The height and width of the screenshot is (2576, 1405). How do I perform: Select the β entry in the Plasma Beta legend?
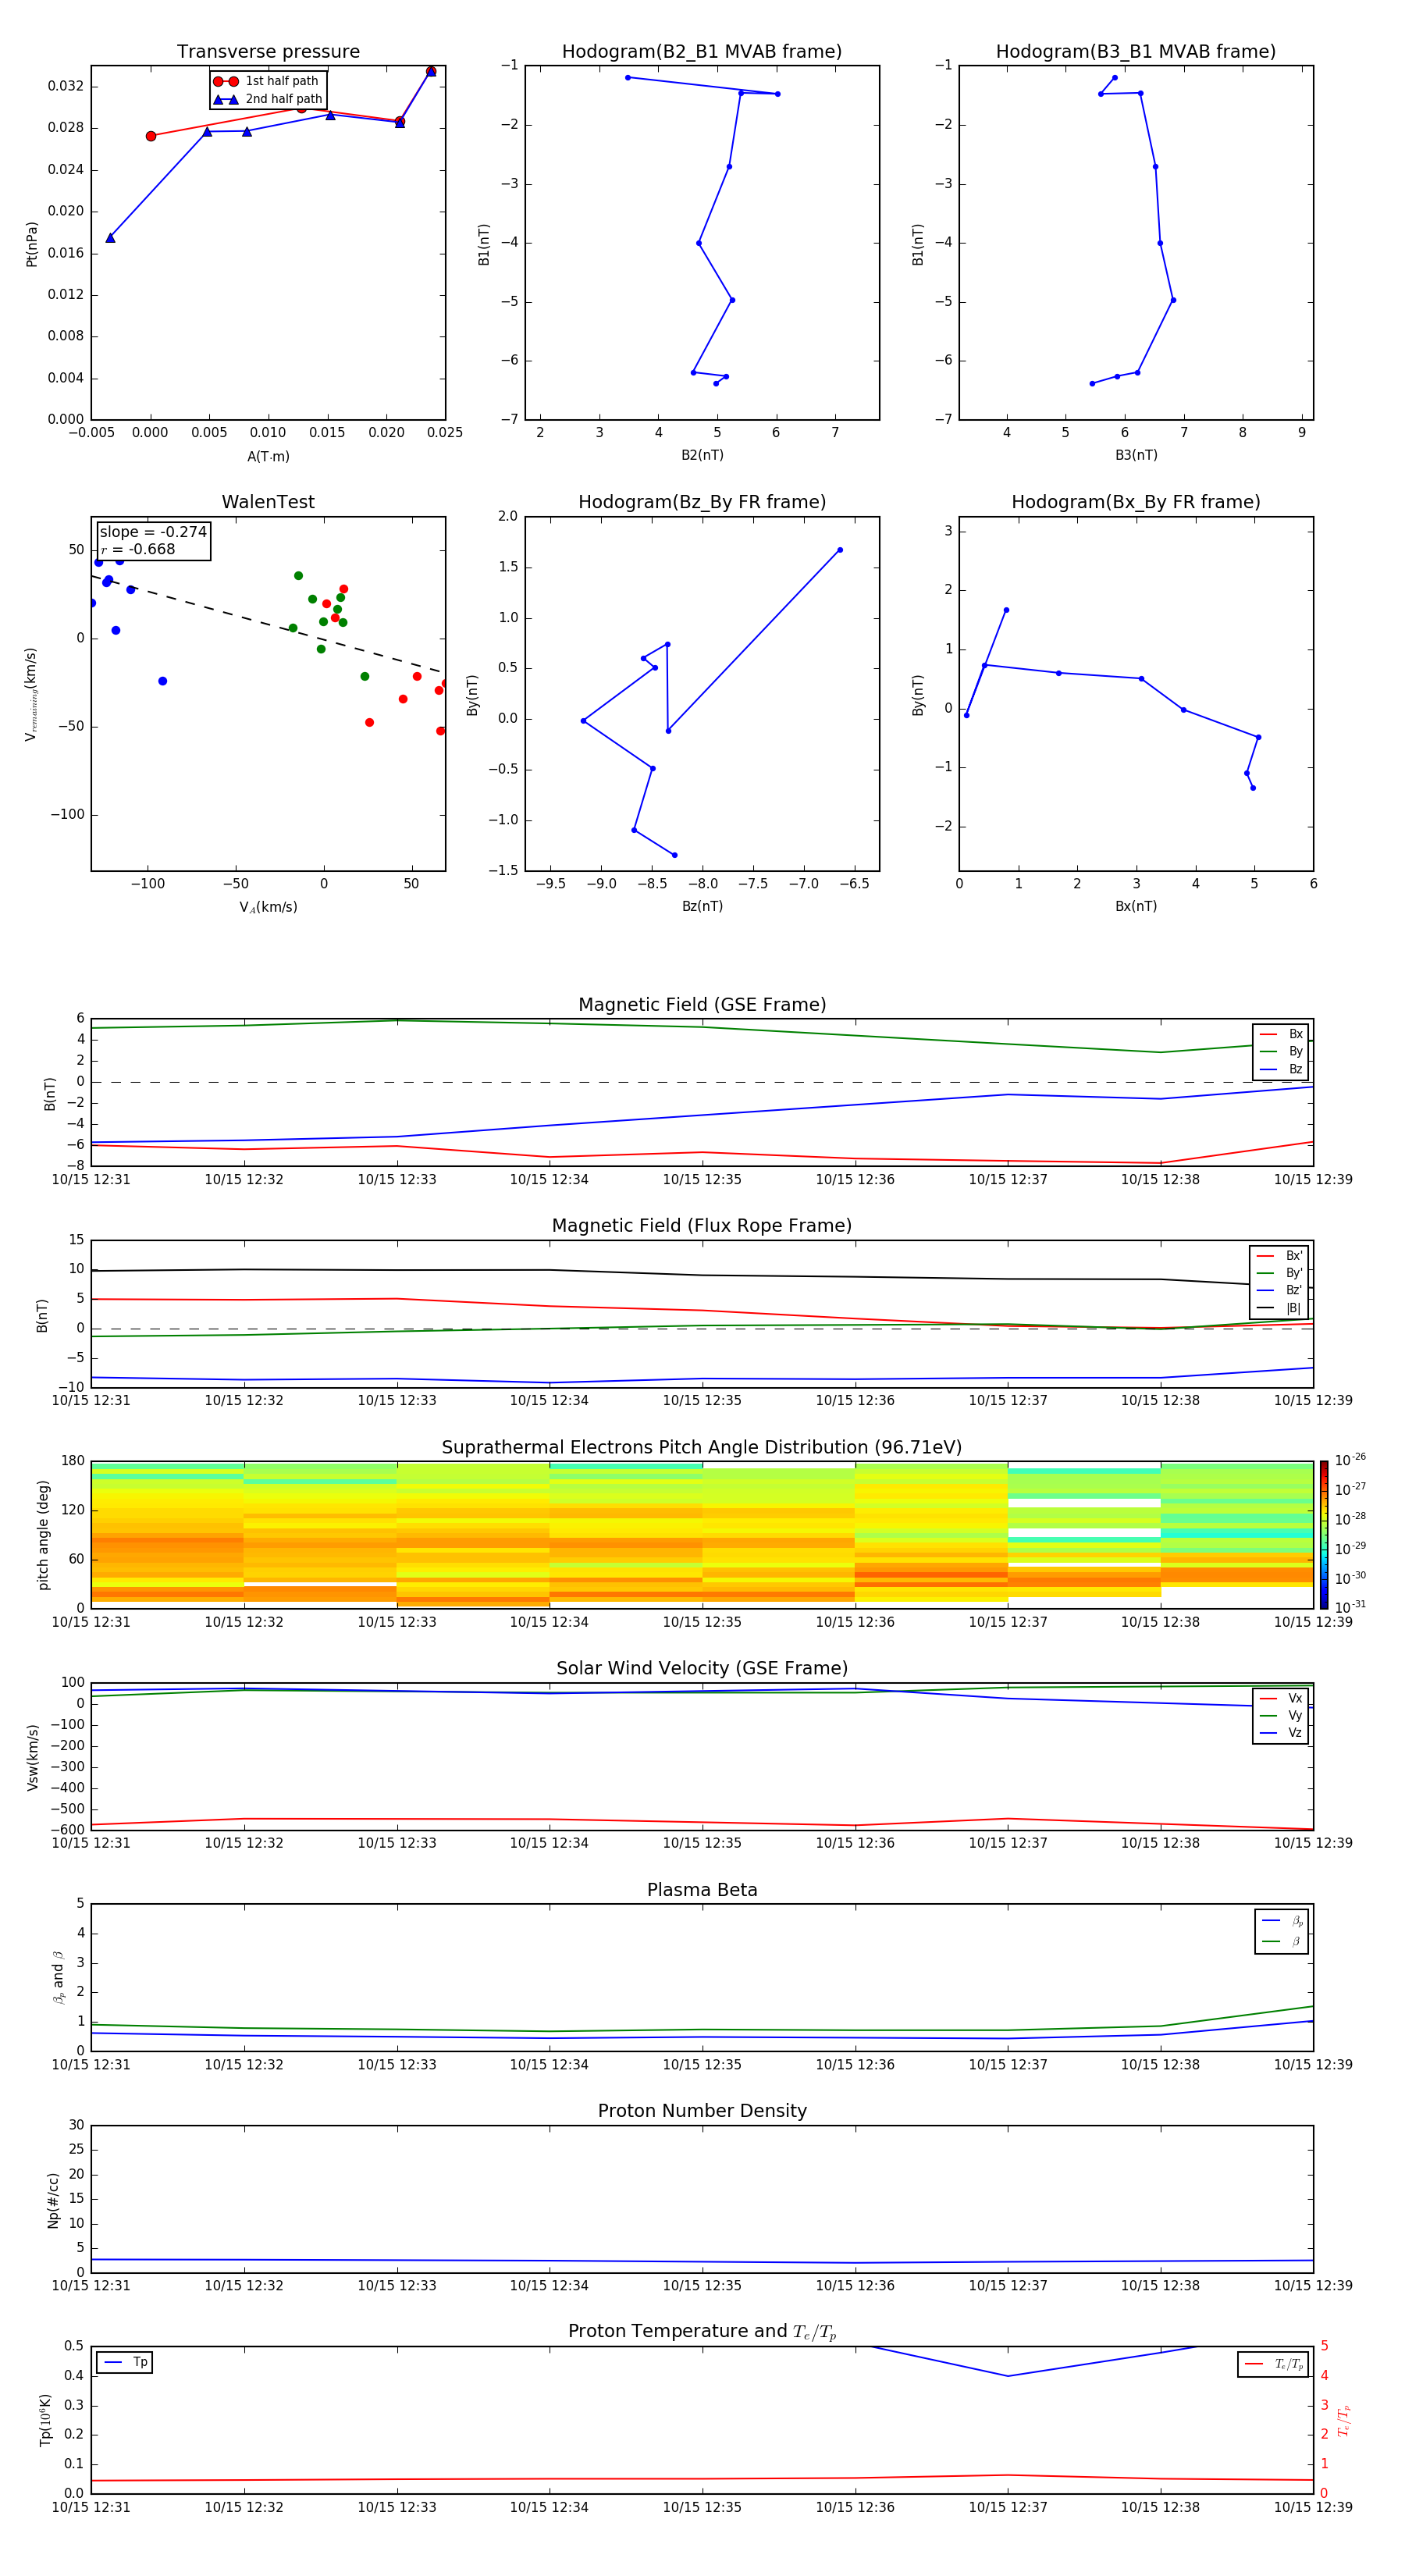tap(1282, 1941)
